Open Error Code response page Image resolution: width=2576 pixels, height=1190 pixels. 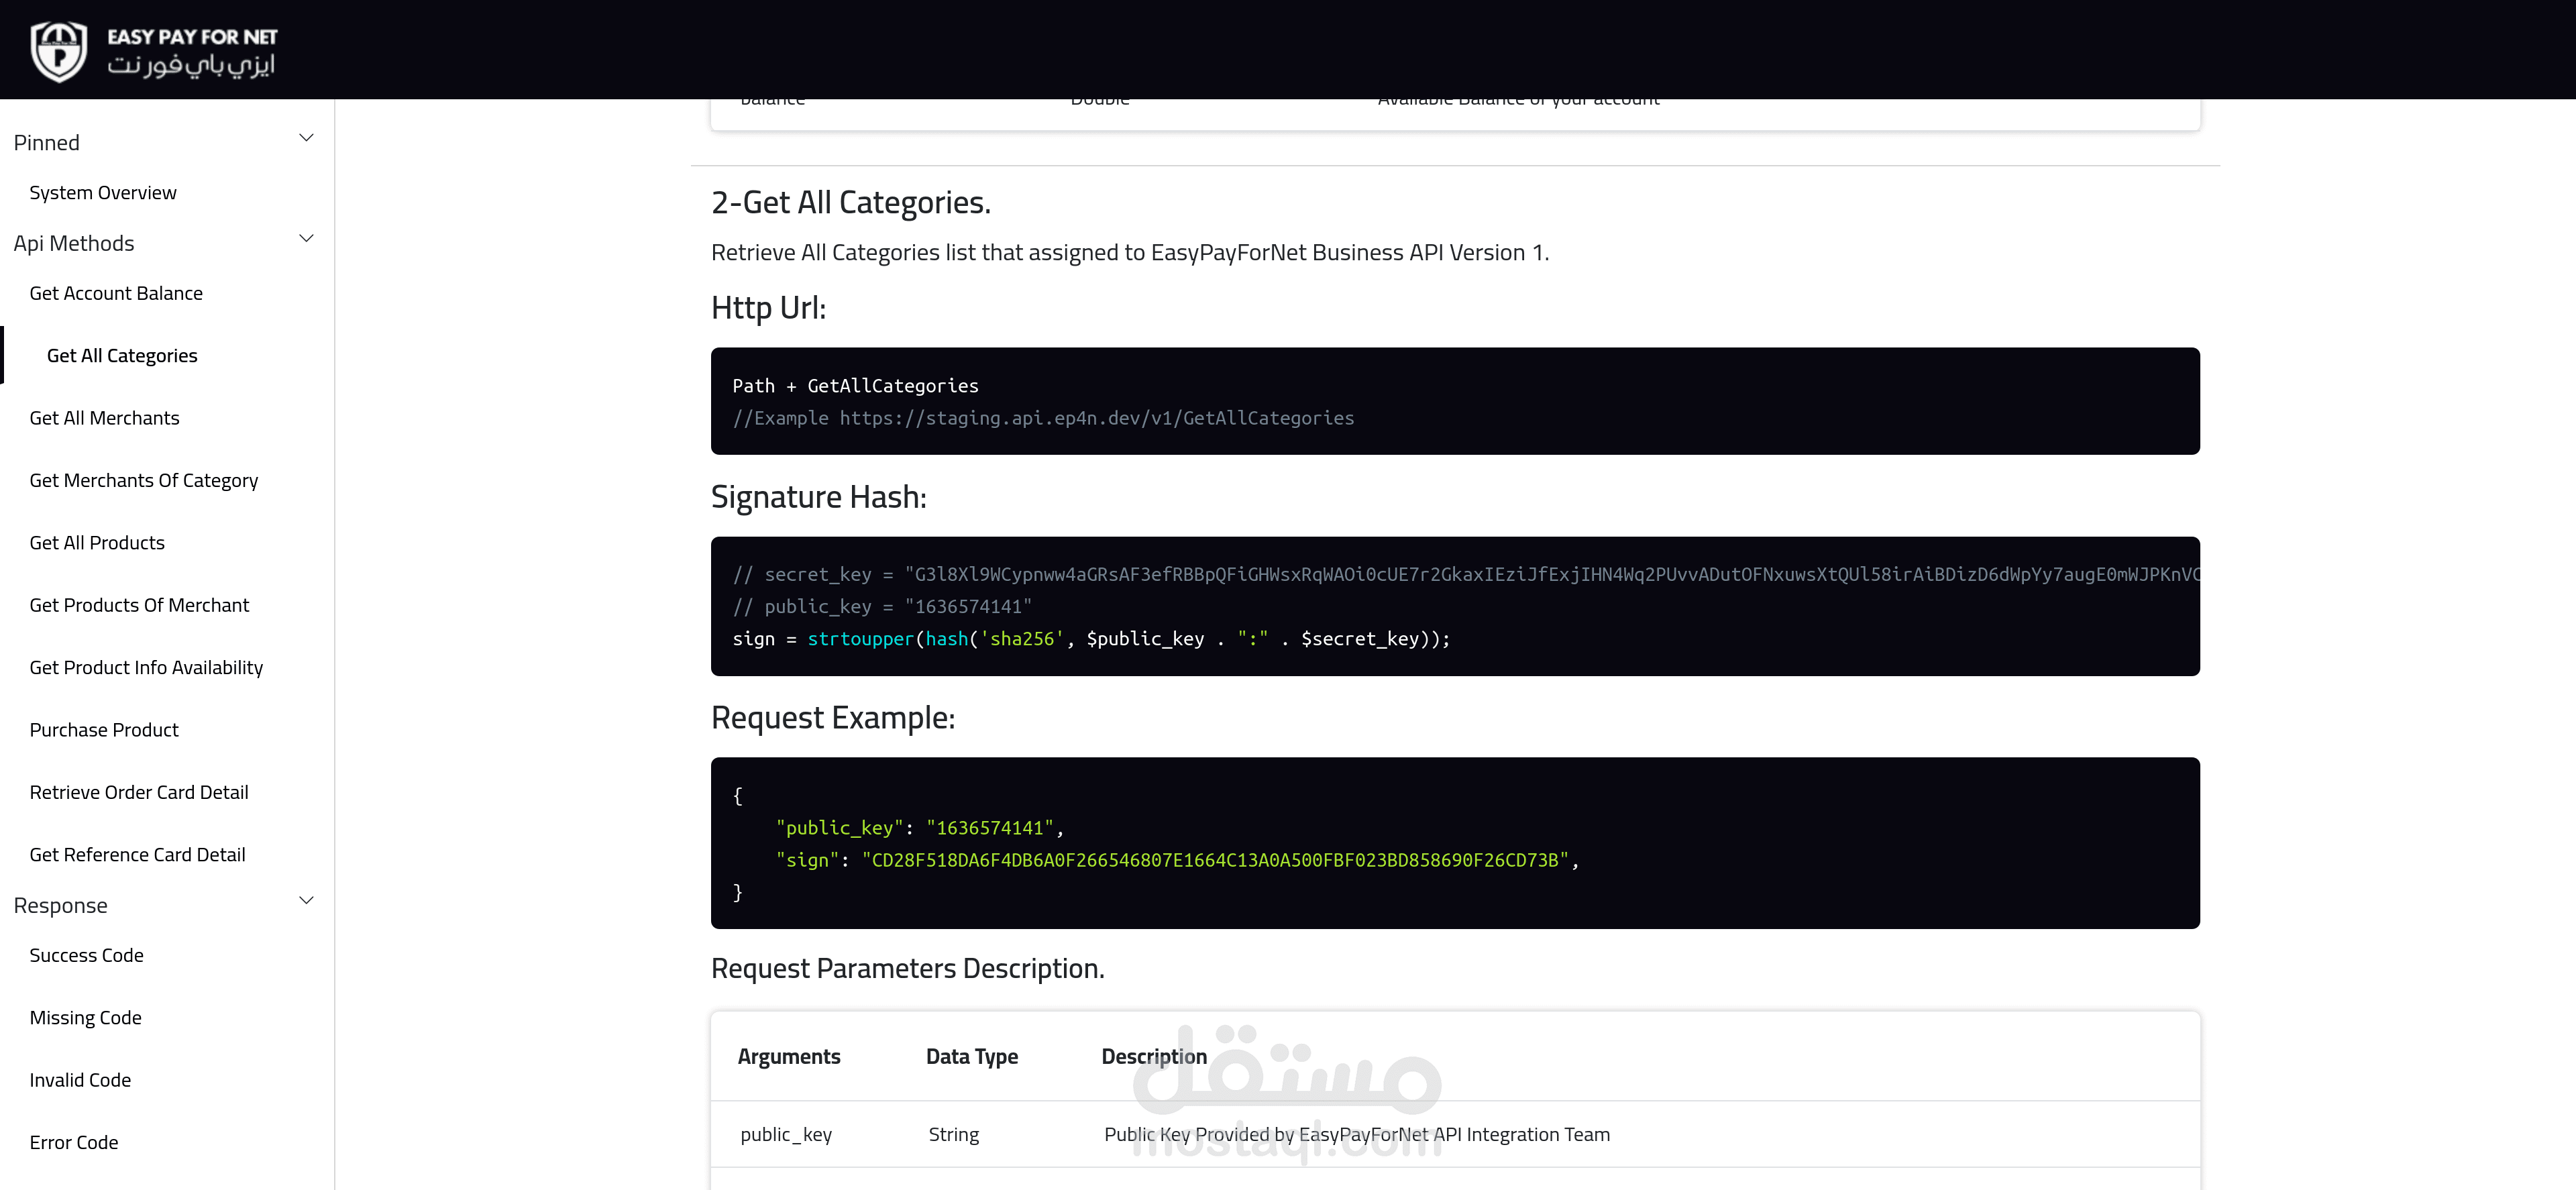tap(73, 1142)
